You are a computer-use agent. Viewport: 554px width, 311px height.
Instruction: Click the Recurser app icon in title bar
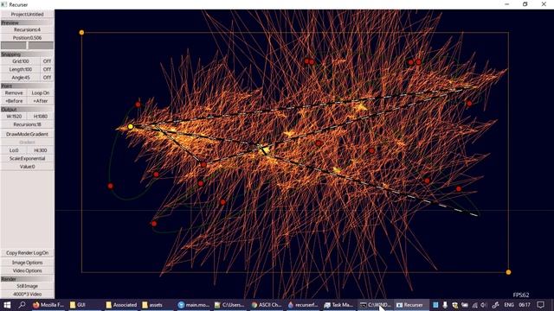[x=3, y=4]
